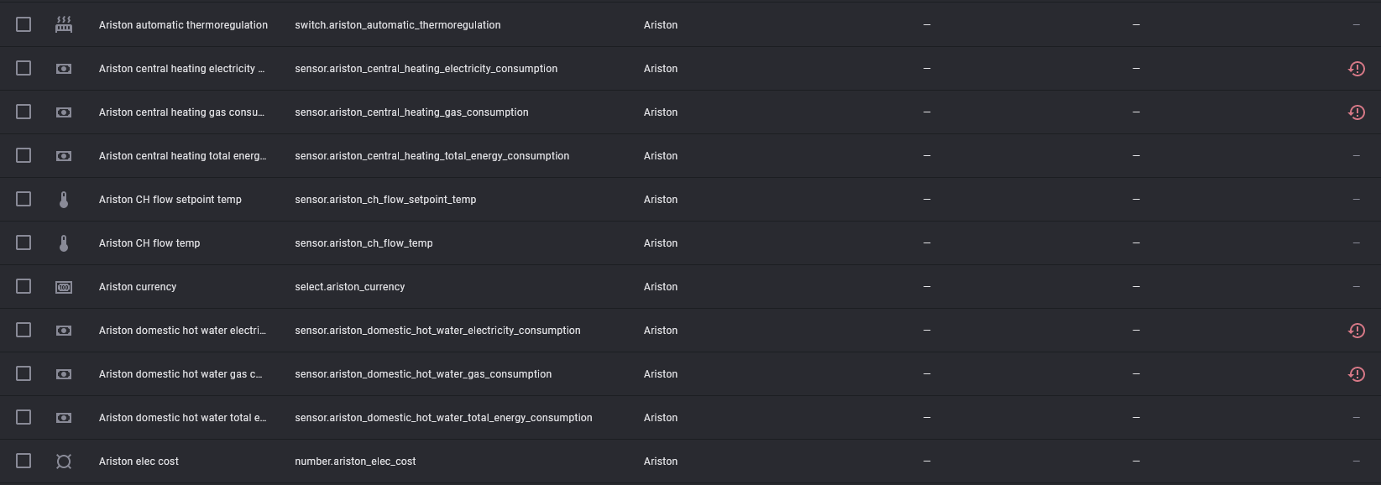
Task: Click the alert icon on domestic hot water electricity row
Action: coord(1357,330)
